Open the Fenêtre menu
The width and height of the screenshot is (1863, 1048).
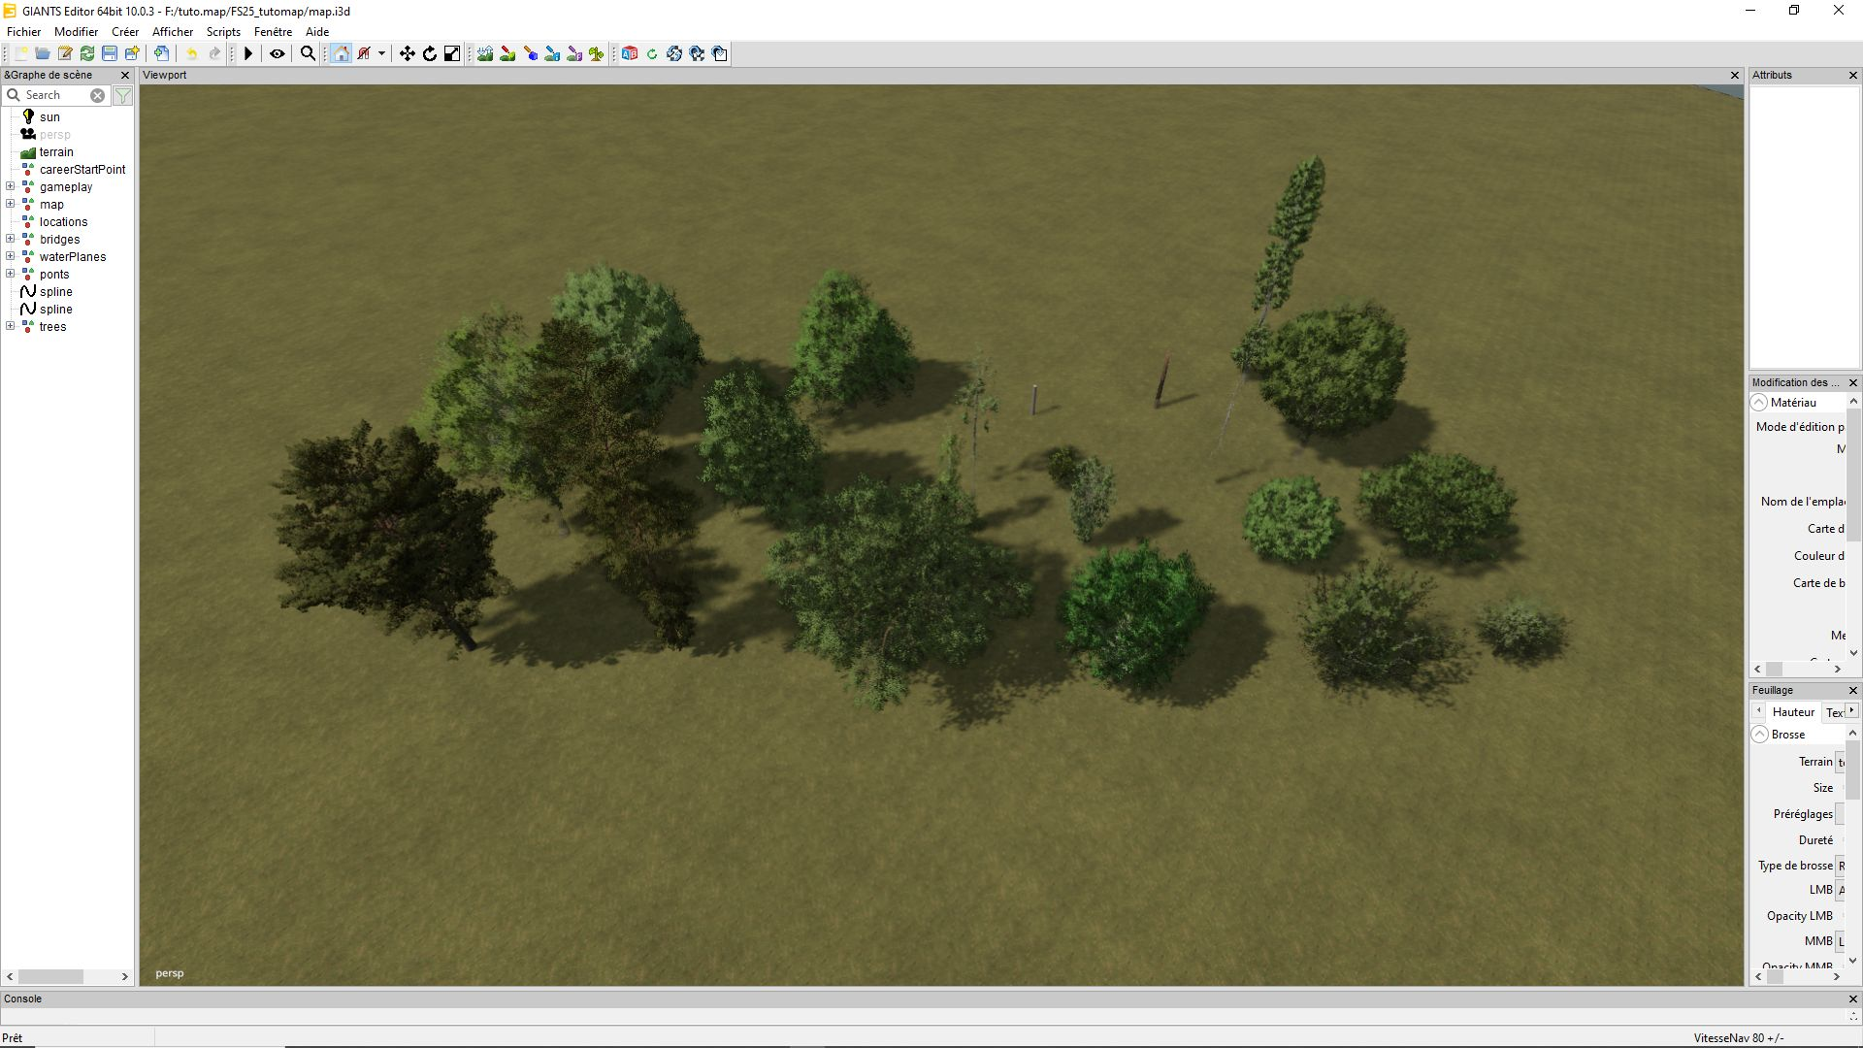pos(273,31)
